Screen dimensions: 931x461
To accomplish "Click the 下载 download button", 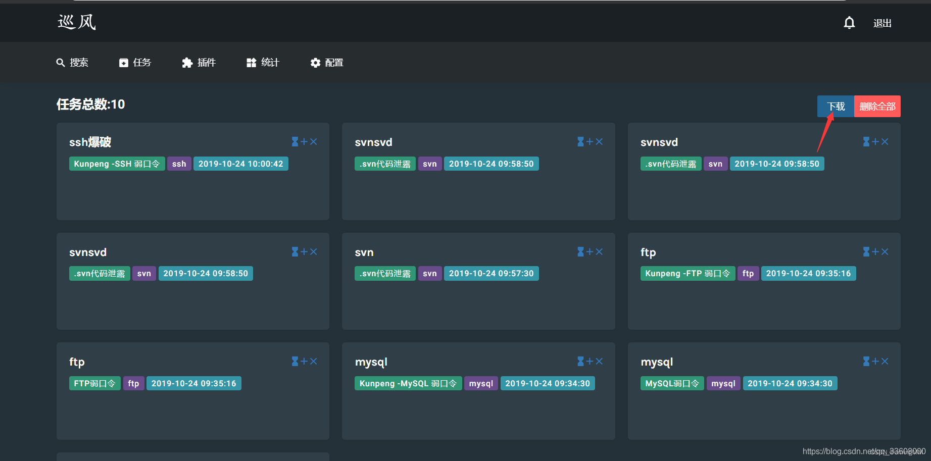I will (836, 107).
